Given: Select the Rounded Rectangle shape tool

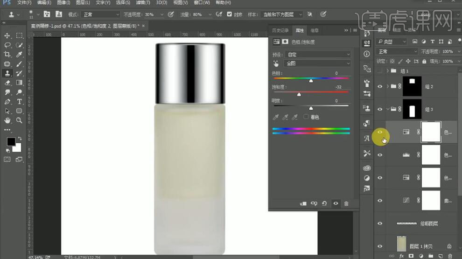Looking at the screenshot, I should coord(19,111).
